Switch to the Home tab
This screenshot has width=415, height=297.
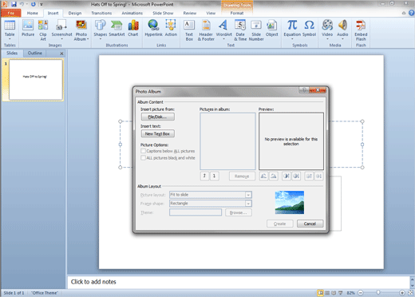33,13
